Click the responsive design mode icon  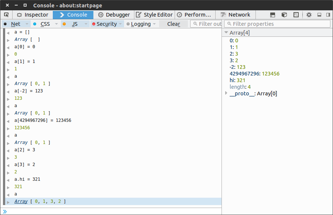[296, 15]
